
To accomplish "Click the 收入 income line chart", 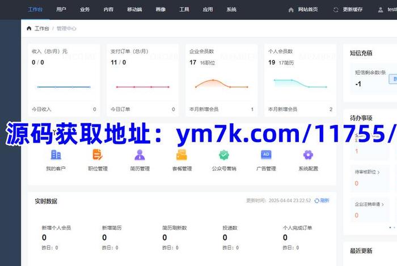I will coord(64,87).
